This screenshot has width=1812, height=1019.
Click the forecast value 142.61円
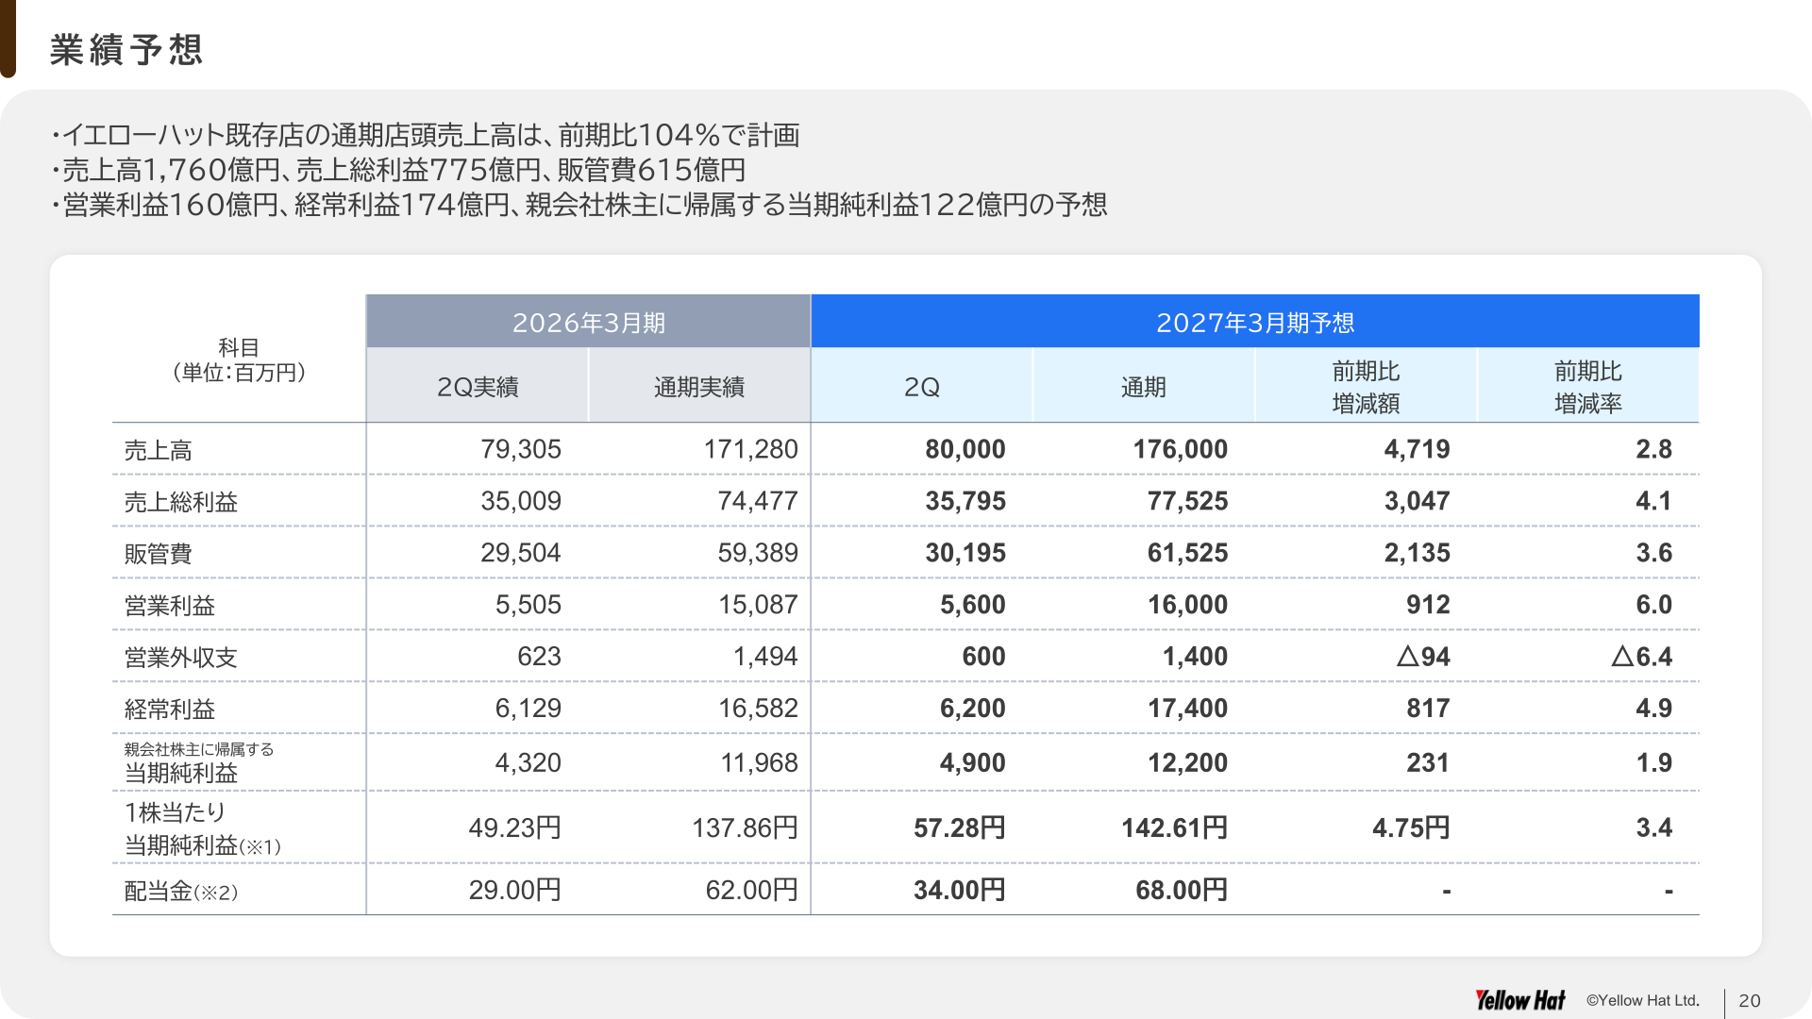[x=1174, y=828]
